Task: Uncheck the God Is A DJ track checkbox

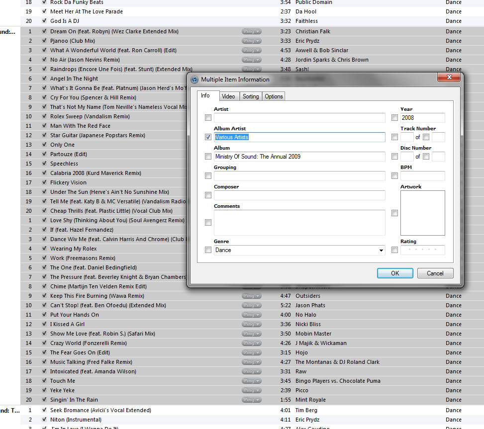Action: [x=45, y=21]
